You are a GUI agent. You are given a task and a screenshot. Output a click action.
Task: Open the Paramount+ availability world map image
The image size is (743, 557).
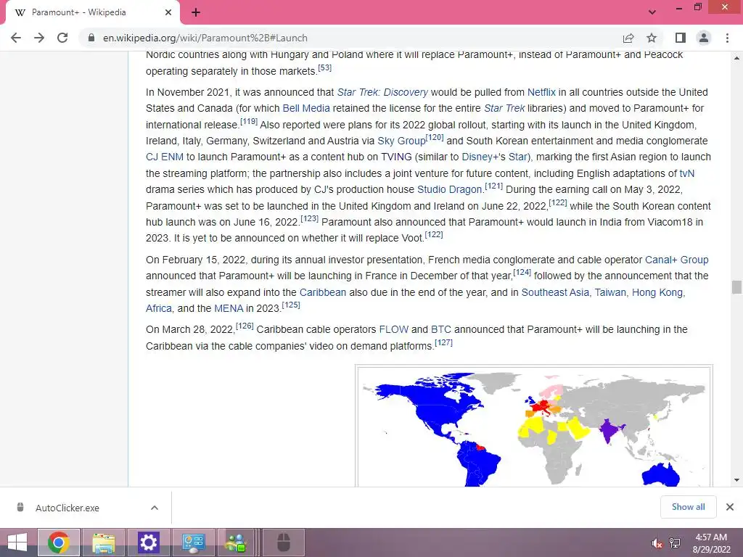click(533, 426)
